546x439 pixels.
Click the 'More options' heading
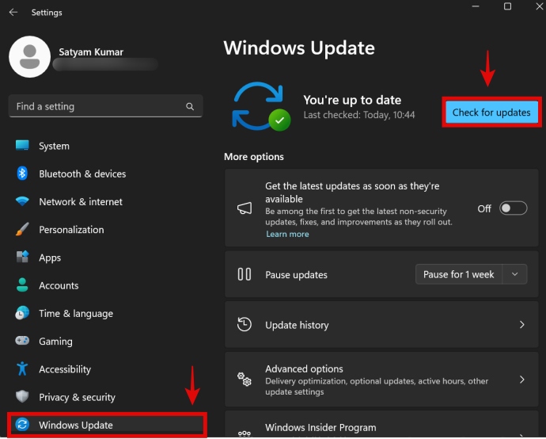click(254, 157)
